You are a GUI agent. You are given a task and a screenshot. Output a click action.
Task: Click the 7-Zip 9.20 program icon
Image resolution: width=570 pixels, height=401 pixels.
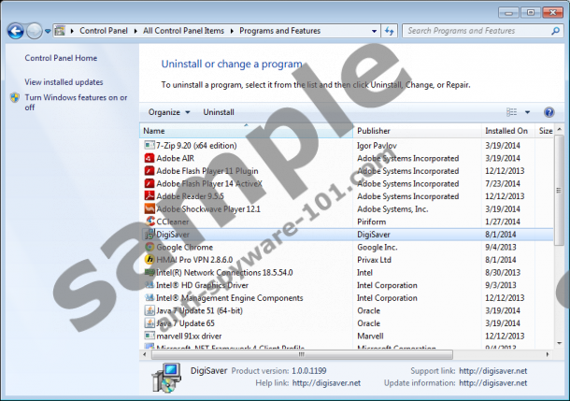pyautogui.click(x=150, y=146)
